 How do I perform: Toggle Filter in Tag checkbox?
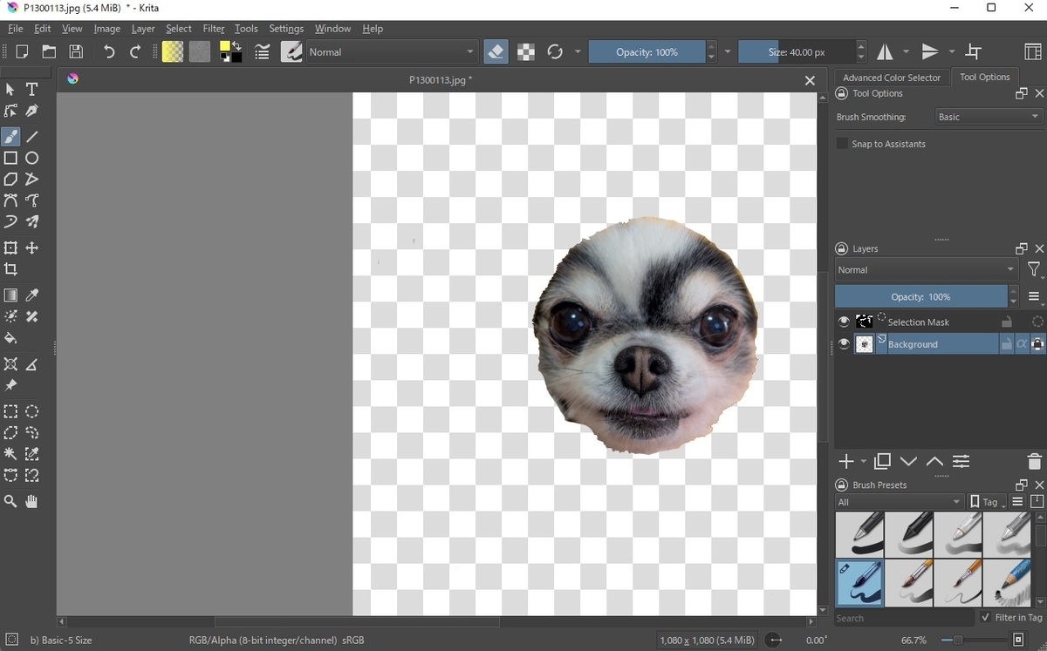pyautogui.click(x=986, y=617)
